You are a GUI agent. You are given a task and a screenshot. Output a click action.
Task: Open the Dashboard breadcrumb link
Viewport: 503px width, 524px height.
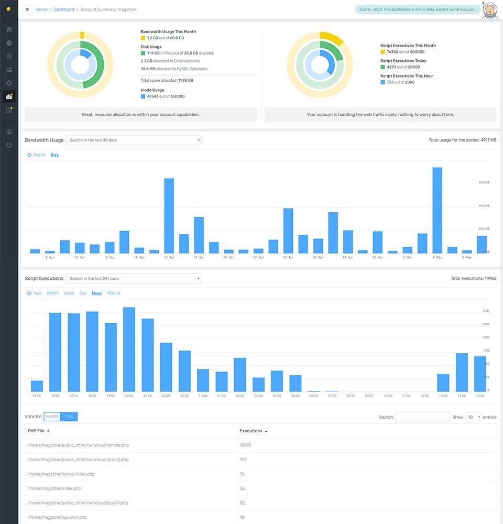(63, 9)
